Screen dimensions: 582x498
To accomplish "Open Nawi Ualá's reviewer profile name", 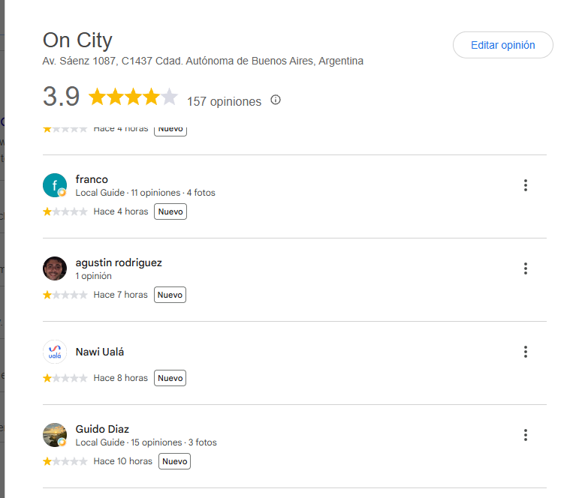I will click(100, 352).
